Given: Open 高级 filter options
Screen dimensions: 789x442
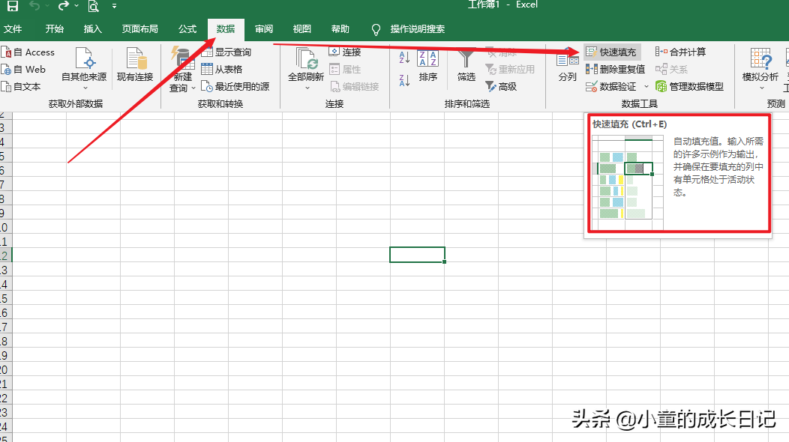Looking at the screenshot, I should tap(501, 86).
